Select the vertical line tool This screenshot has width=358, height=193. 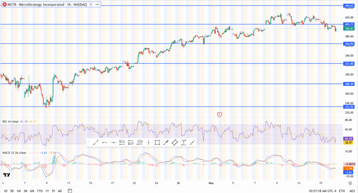[149, 142]
